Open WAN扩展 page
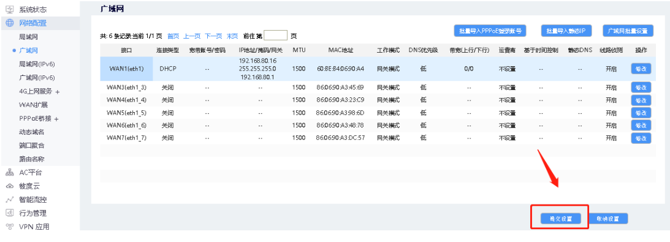 (x=33, y=105)
